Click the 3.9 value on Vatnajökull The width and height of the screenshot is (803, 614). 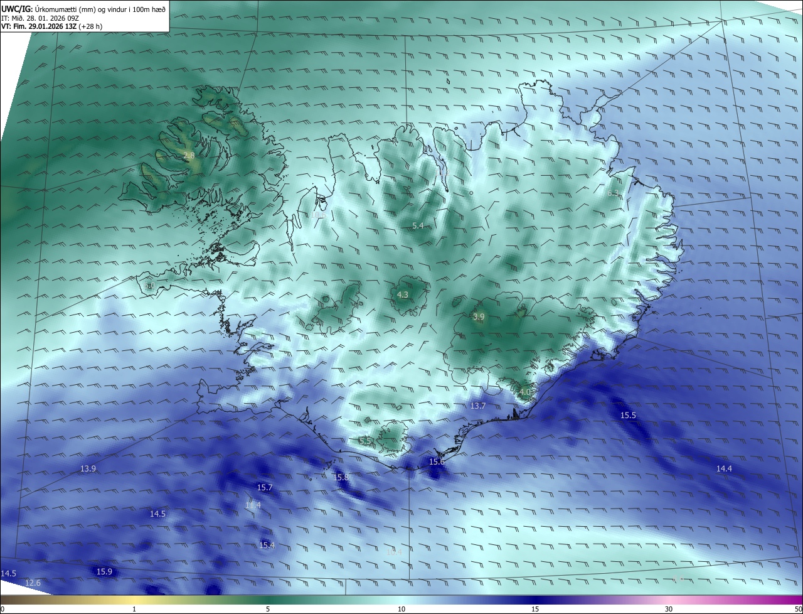click(x=479, y=317)
